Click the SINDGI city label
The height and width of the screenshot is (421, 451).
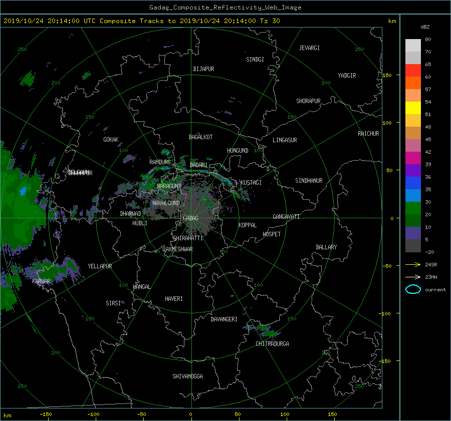pos(255,60)
